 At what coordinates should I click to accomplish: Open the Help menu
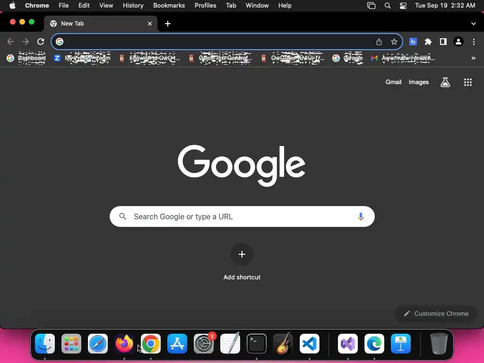point(285,6)
